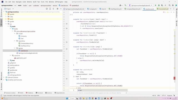Screen dimensions: 178x100
Task: Click the UTF-8 encoding in the status bar
Action: pyautogui.click(x=164, y=96)
